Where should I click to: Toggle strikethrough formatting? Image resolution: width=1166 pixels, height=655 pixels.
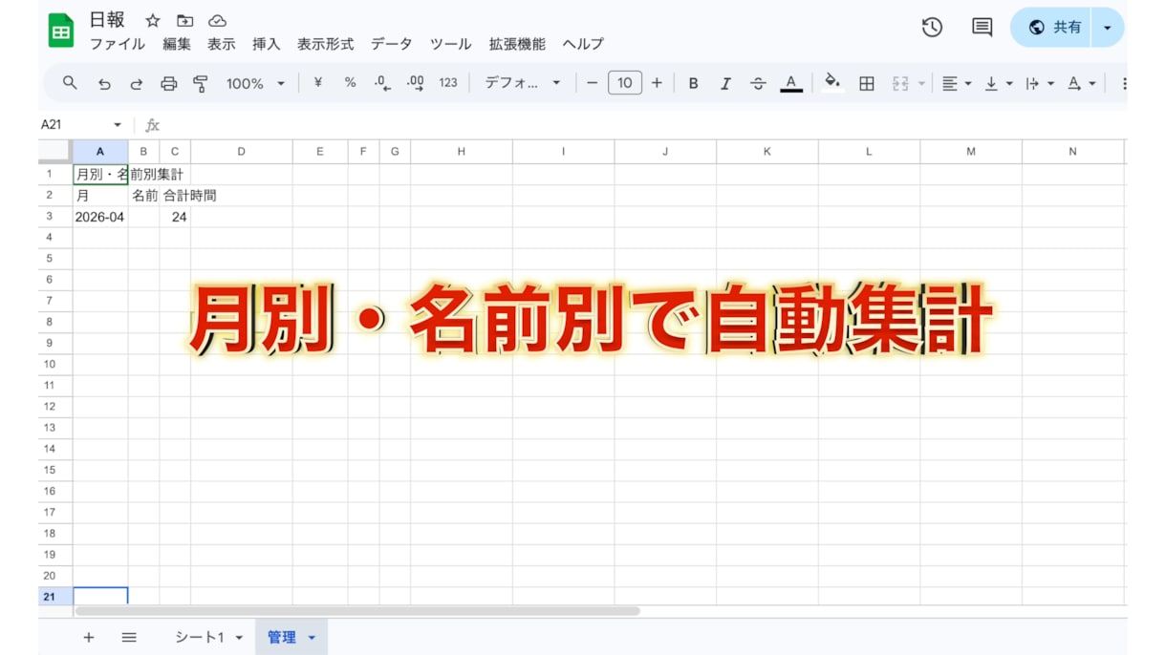tap(758, 84)
